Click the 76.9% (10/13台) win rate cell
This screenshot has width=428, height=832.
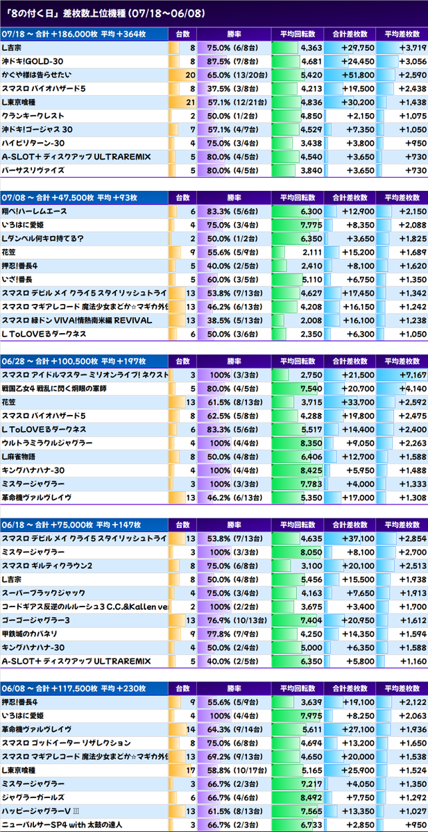point(234,620)
